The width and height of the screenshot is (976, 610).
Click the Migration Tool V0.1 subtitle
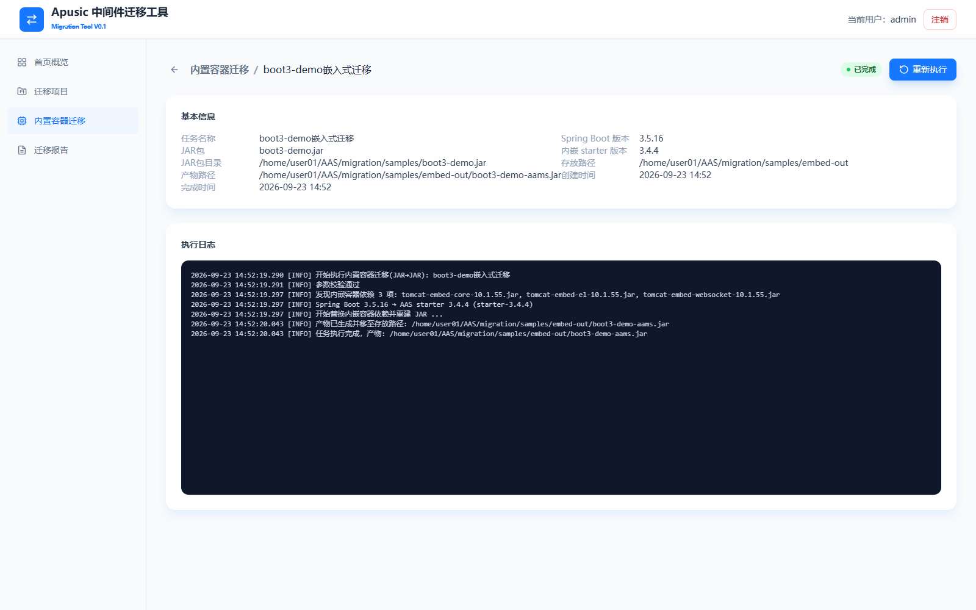pos(79,26)
